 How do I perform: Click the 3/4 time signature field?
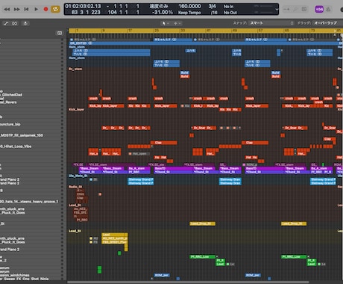click(212, 6)
